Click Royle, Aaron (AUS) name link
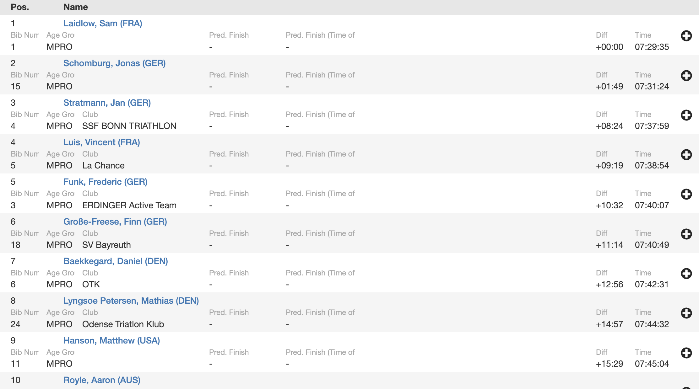The width and height of the screenshot is (699, 389). 102,380
